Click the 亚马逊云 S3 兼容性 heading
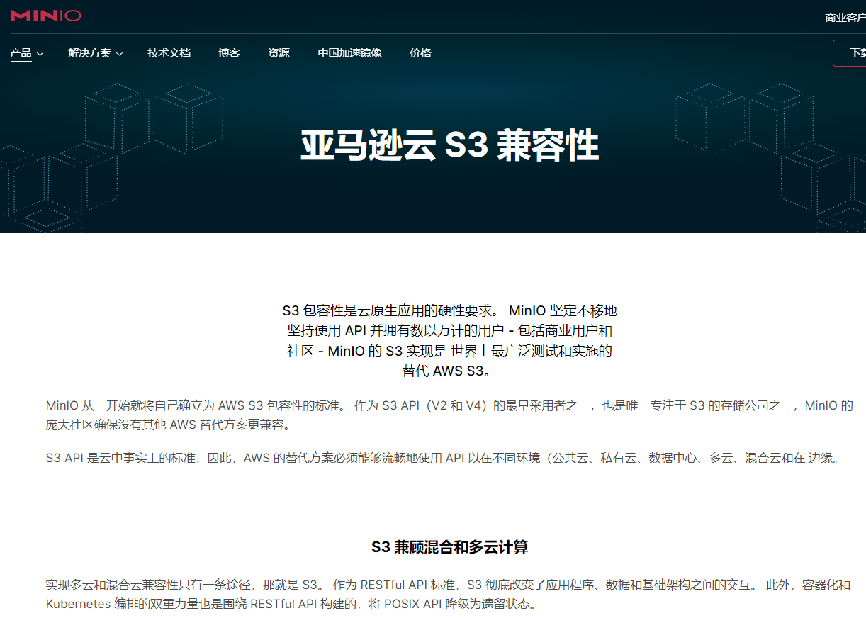 450,146
